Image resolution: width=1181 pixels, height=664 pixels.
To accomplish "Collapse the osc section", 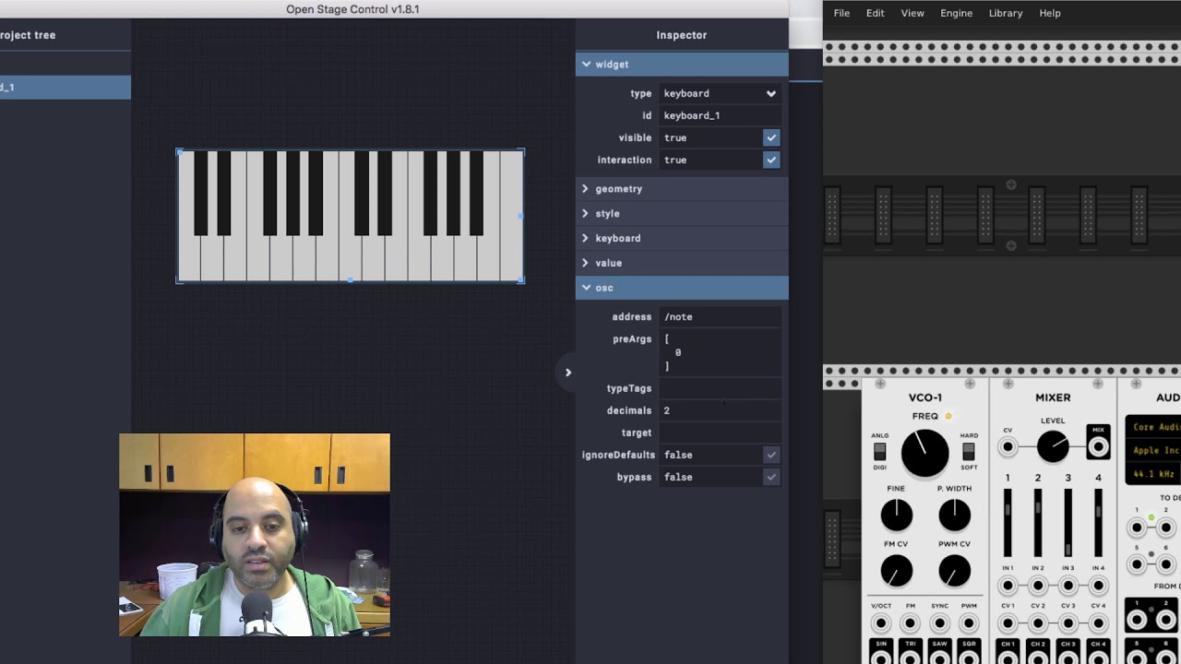I will [x=682, y=288].
